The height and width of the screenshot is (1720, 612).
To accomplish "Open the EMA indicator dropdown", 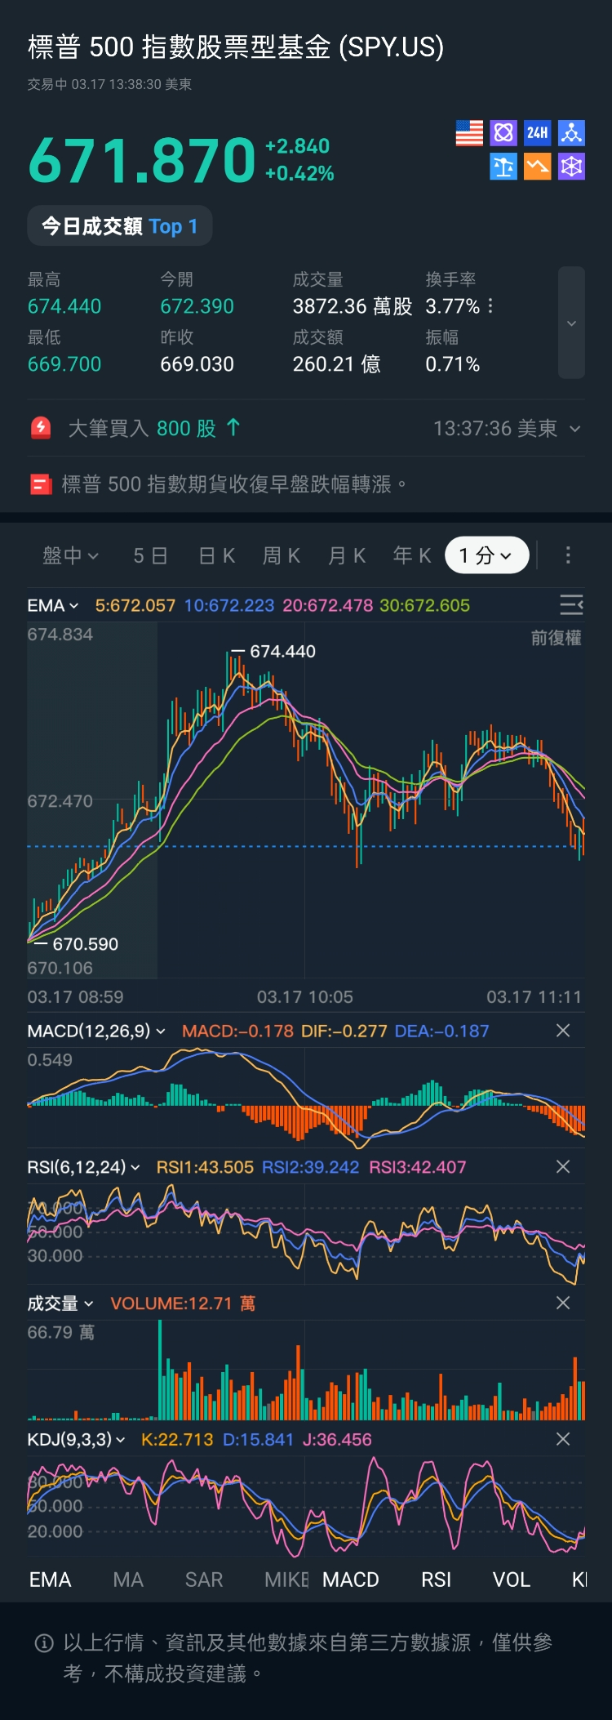I will click(x=53, y=606).
